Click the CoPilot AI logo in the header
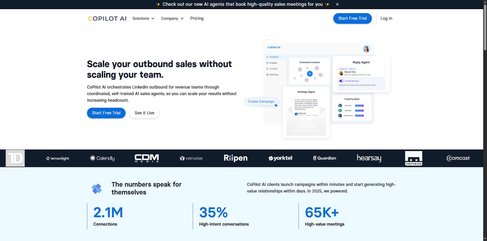The image size is (487, 241). pyautogui.click(x=107, y=18)
